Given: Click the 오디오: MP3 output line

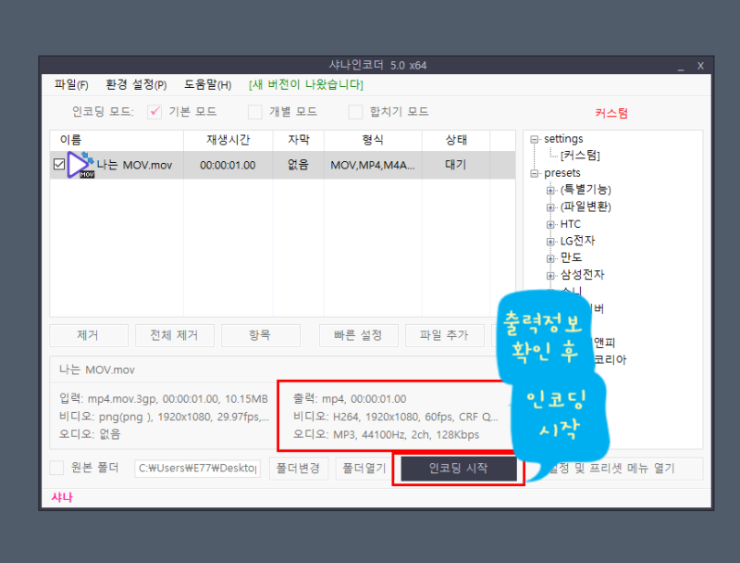Looking at the screenshot, I should coord(386,434).
